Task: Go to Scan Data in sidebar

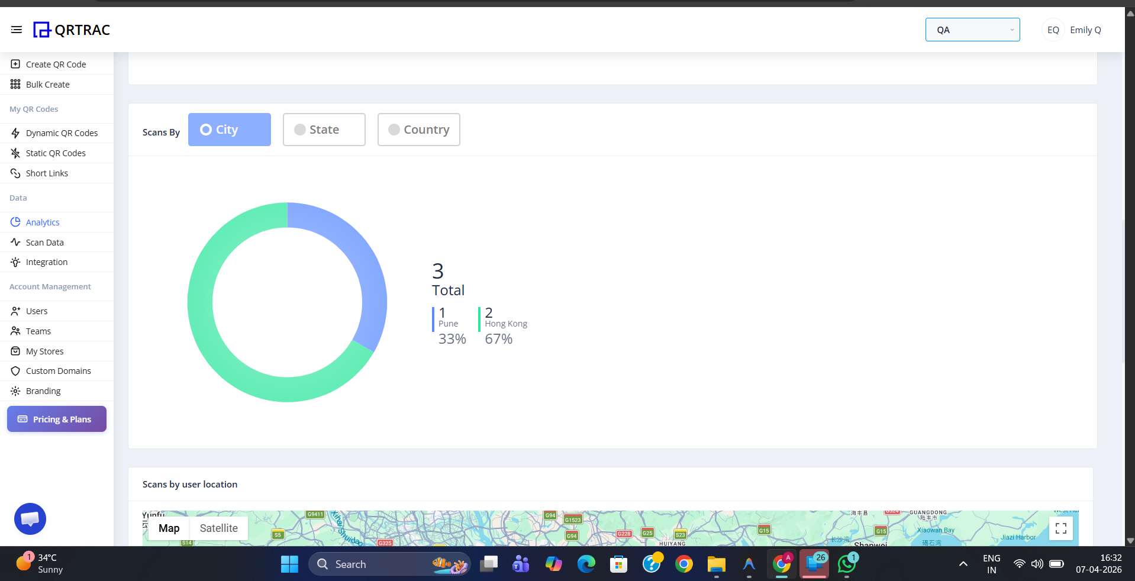Action: [44, 243]
